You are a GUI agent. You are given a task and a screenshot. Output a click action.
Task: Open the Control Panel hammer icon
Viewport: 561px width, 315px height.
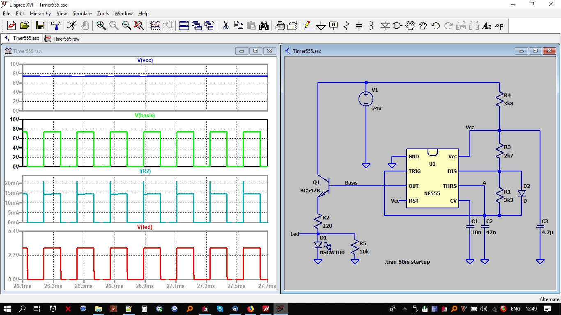56,25
